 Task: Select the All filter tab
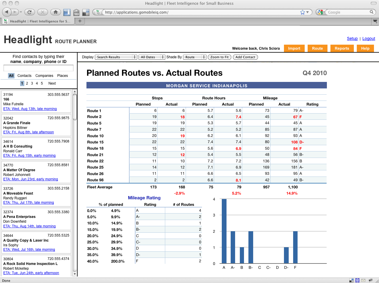(x=11, y=76)
